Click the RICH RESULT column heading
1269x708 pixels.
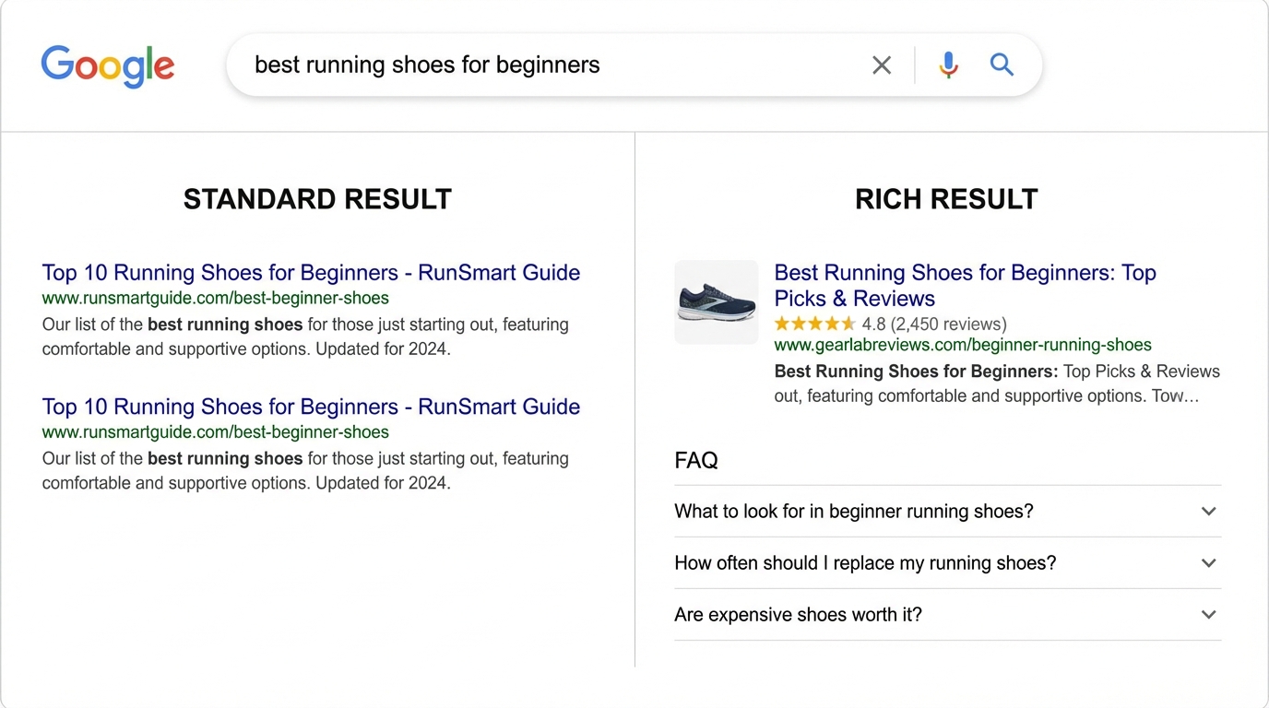[946, 198]
